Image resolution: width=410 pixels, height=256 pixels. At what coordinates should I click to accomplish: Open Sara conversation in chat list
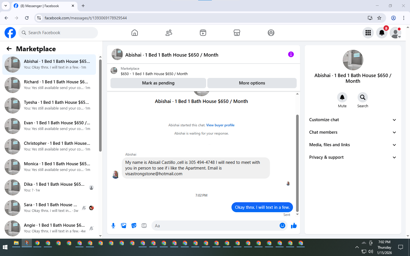coord(49,208)
